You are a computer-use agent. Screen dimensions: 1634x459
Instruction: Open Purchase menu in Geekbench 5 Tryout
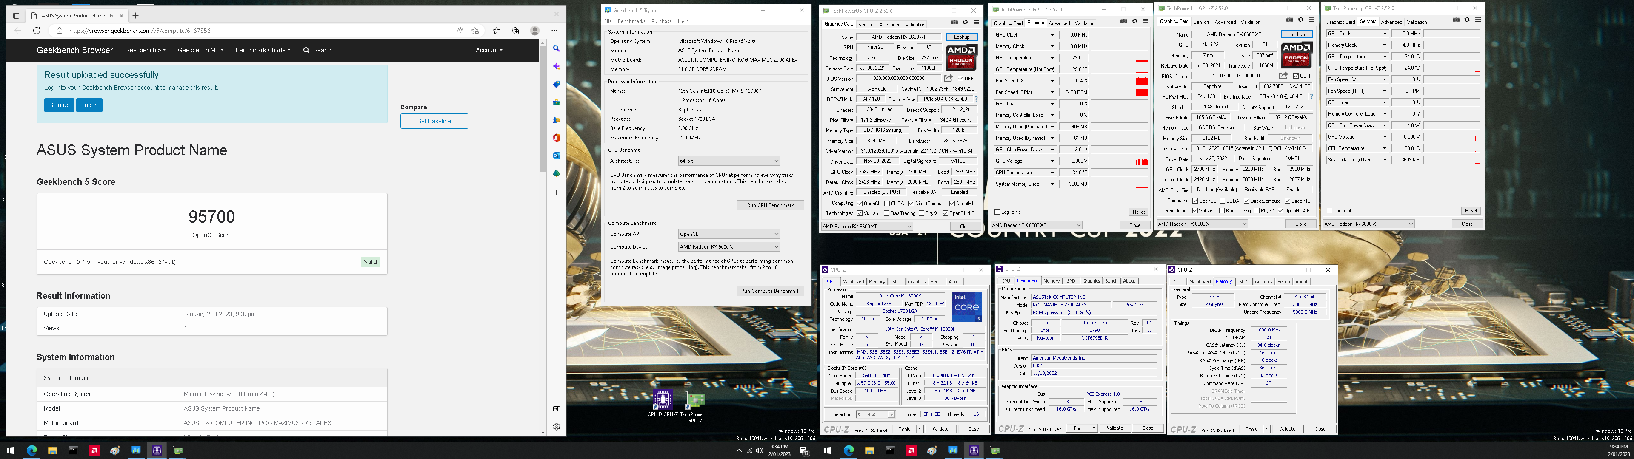pyautogui.click(x=662, y=21)
